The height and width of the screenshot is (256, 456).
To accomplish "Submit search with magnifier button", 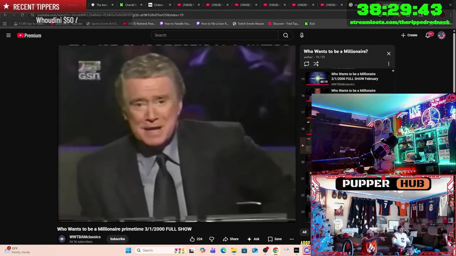I will pyautogui.click(x=286, y=35).
